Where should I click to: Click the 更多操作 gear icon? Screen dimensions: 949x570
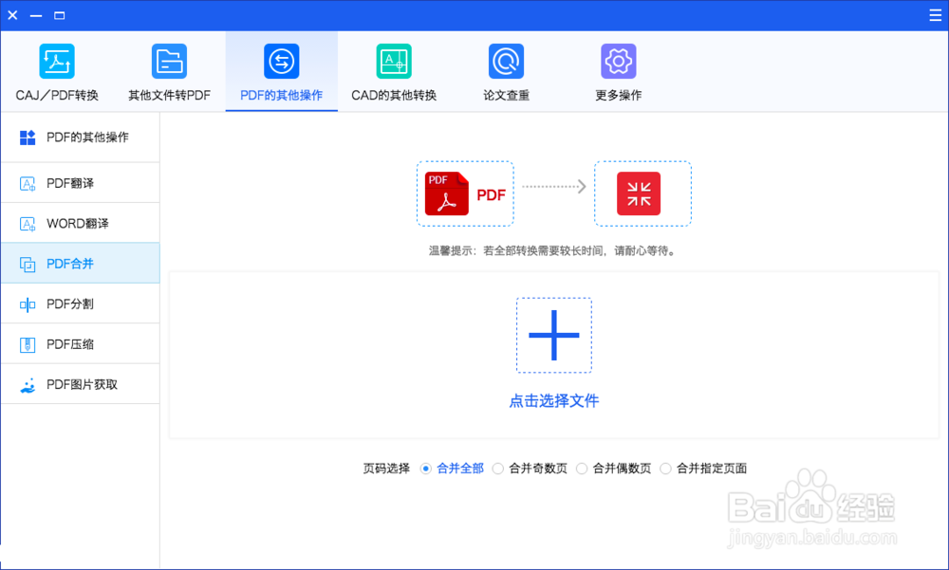(618, 60)
